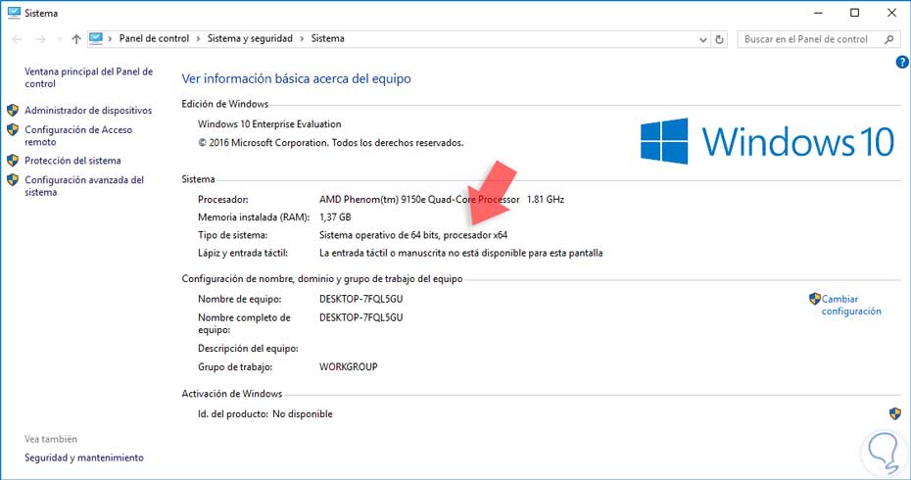The width and height of the screenshot is (911, 480).
Task: Select the No disponible product ID text
Action: tap(303, 414)
